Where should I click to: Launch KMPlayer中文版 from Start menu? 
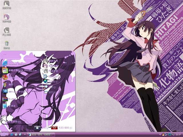click(x=14, y=92)
